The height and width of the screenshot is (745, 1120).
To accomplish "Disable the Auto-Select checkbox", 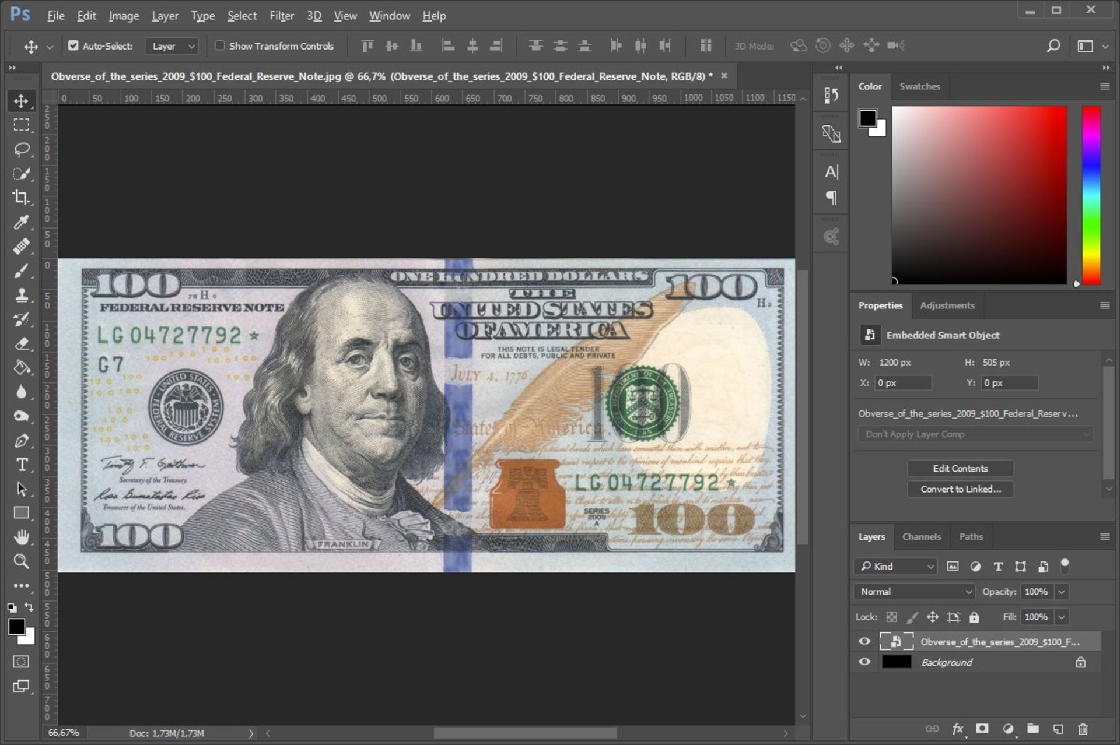I will [73, 45].
